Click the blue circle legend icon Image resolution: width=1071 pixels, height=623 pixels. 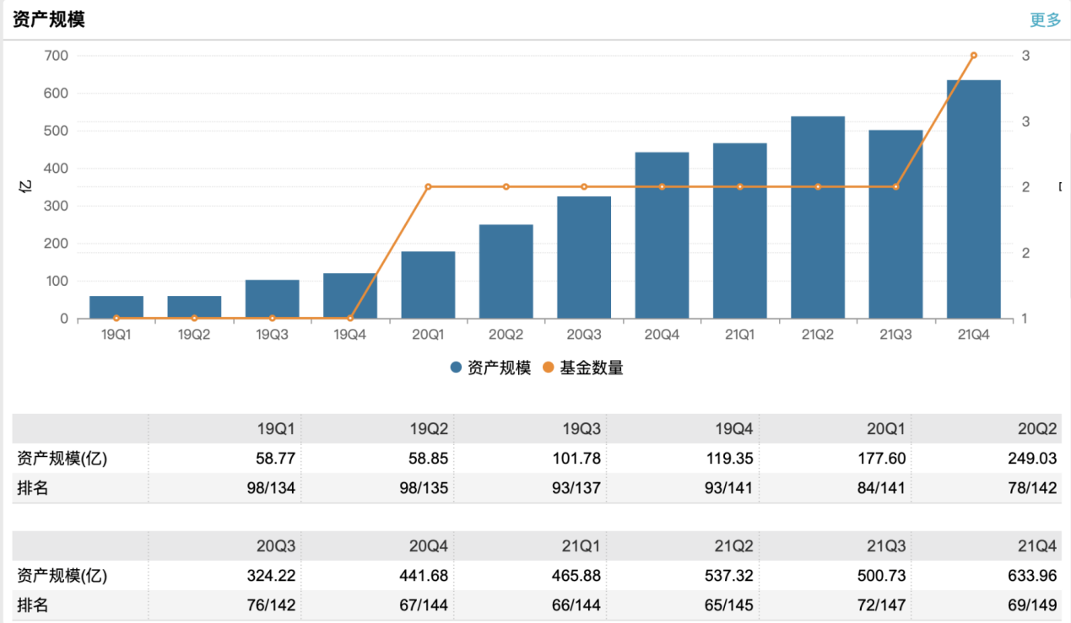click(456, 368)
